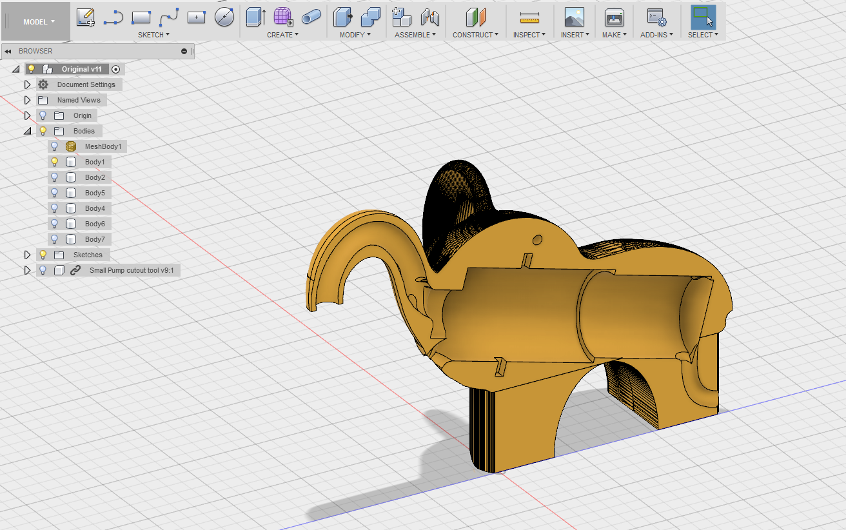
Task: Open the ASSEMBLE menu
Action: click(x=415, y=35)
